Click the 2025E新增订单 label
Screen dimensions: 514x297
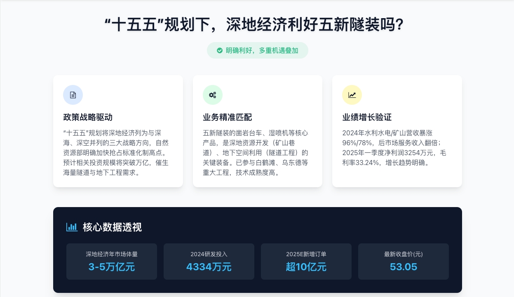(306, 254)
